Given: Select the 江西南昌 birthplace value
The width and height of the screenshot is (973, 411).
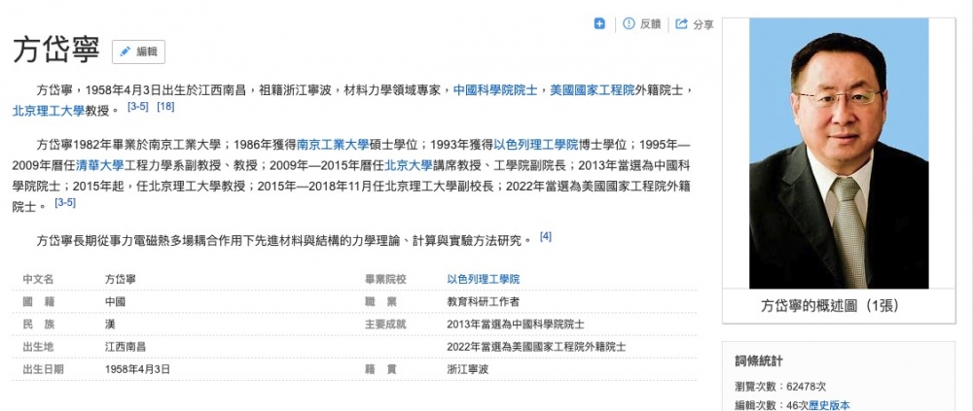Looking at the screenshot, I should (126, 347).
